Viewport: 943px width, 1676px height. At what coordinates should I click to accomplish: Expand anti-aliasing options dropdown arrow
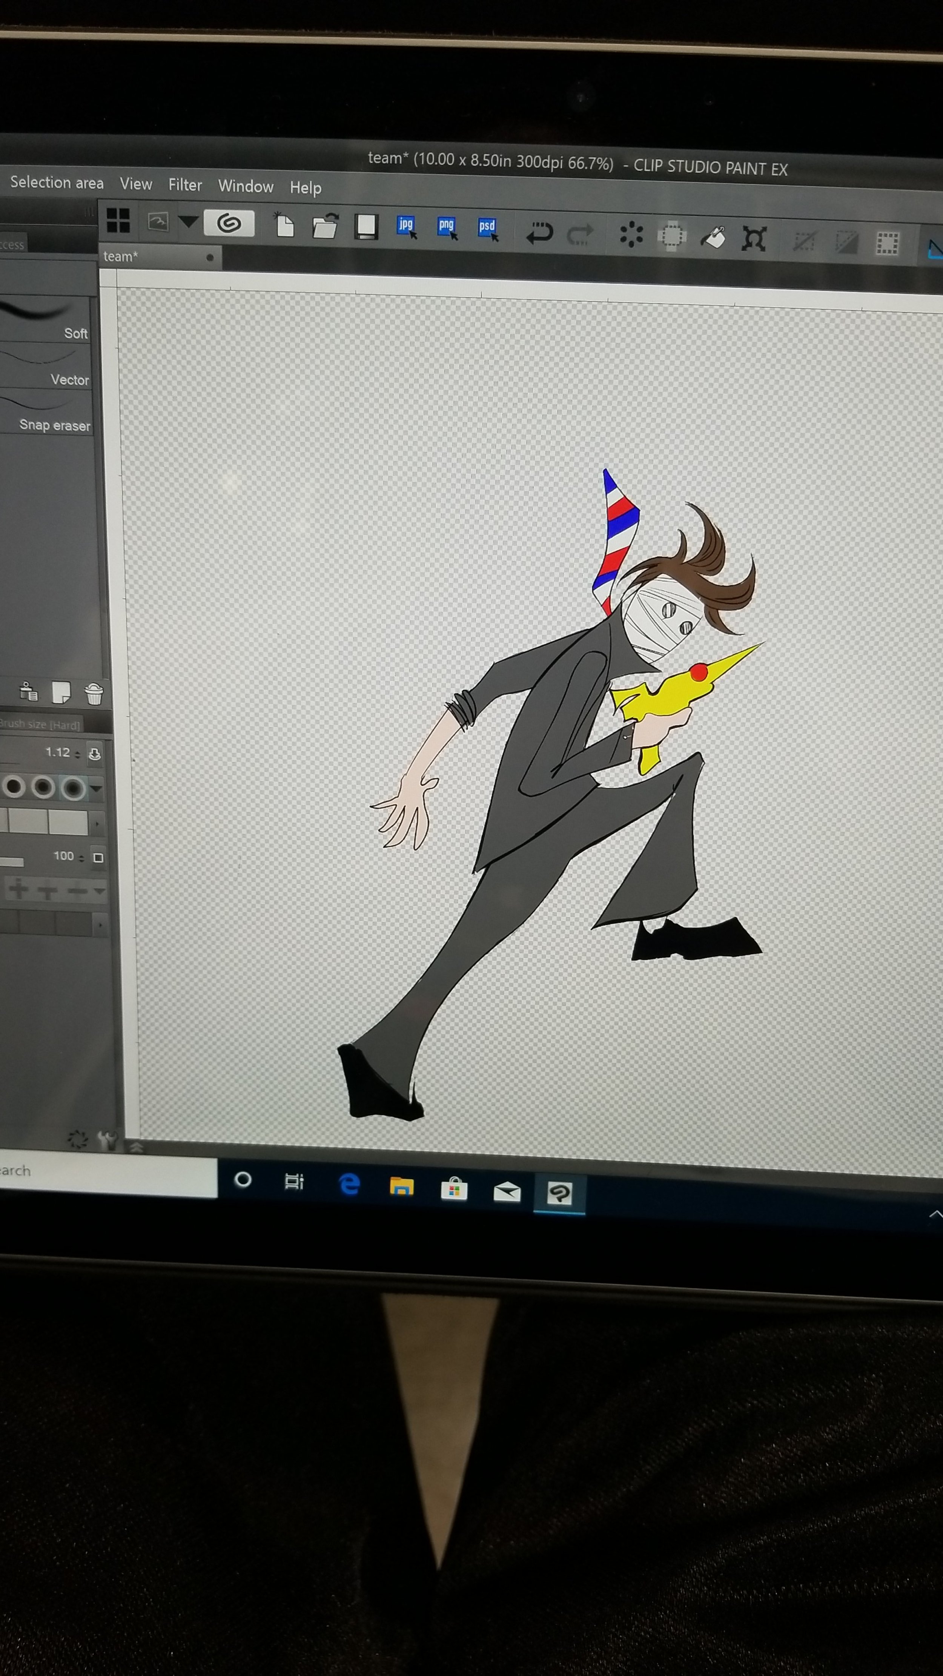point(96,789)
